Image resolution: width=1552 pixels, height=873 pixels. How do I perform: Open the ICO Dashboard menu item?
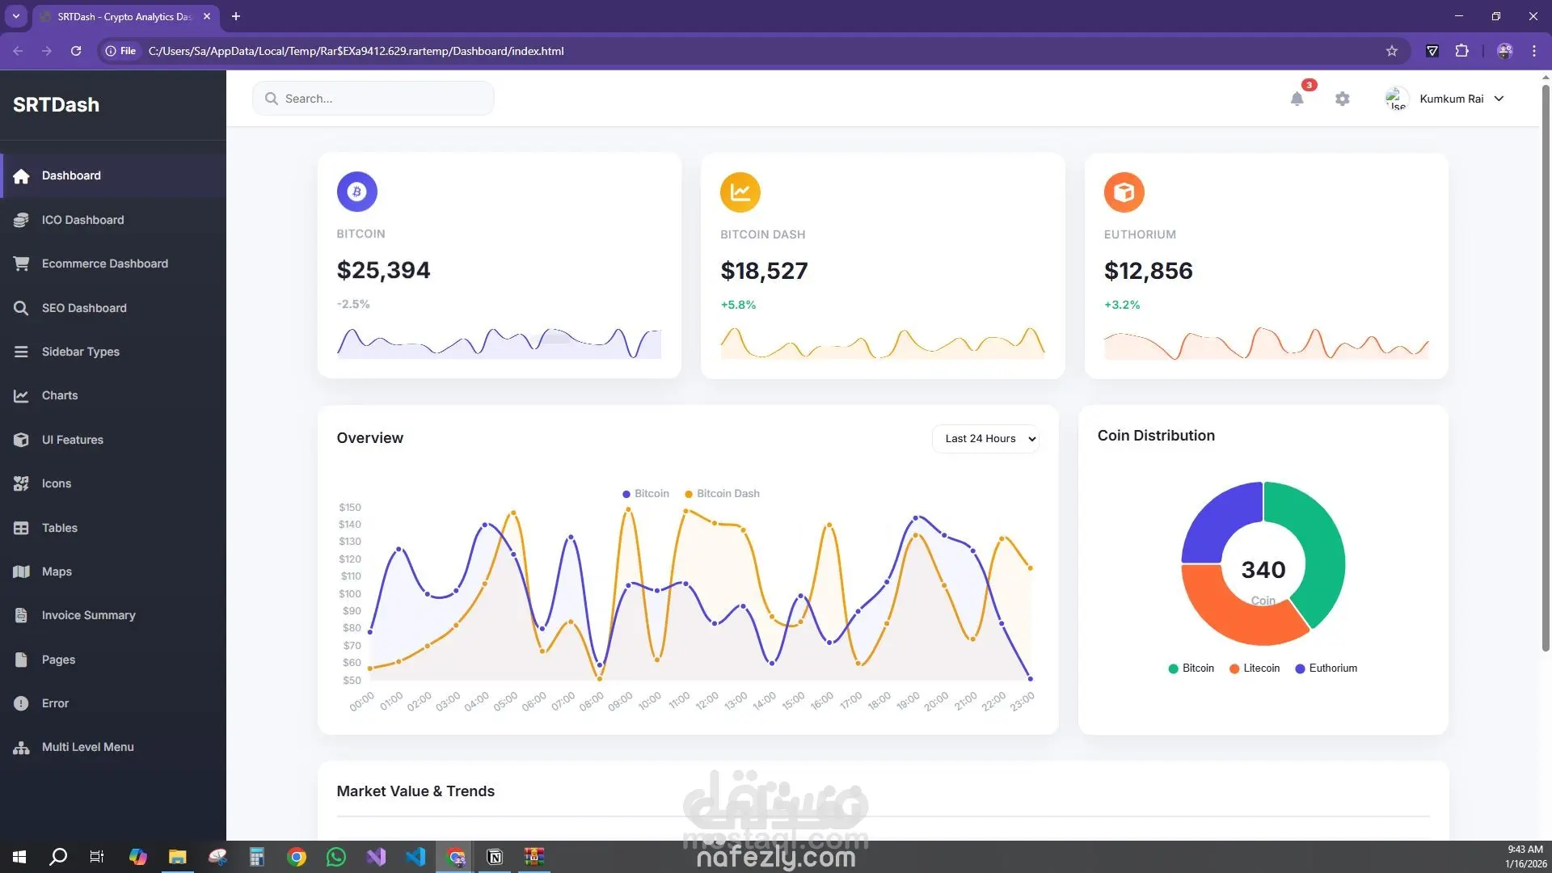pos(82,220)
